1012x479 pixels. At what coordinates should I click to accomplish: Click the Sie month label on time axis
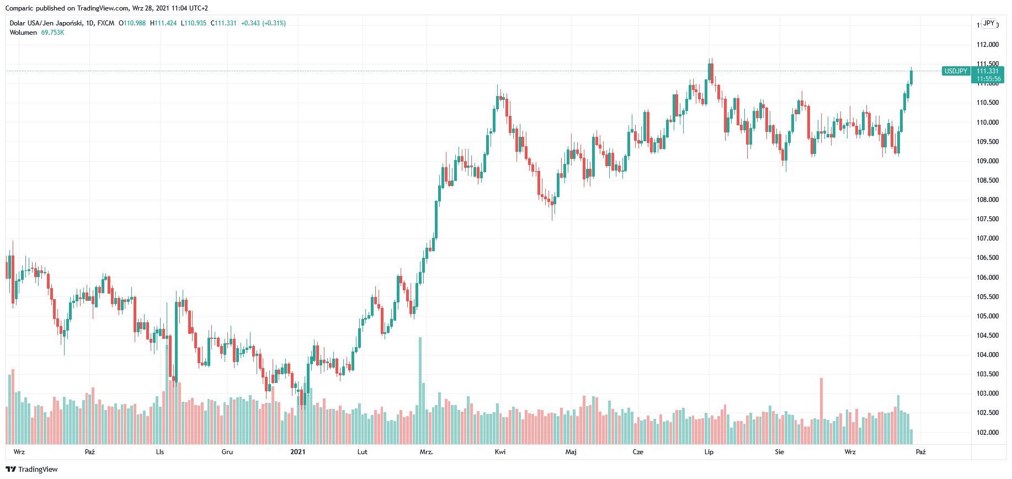point(779,452)
